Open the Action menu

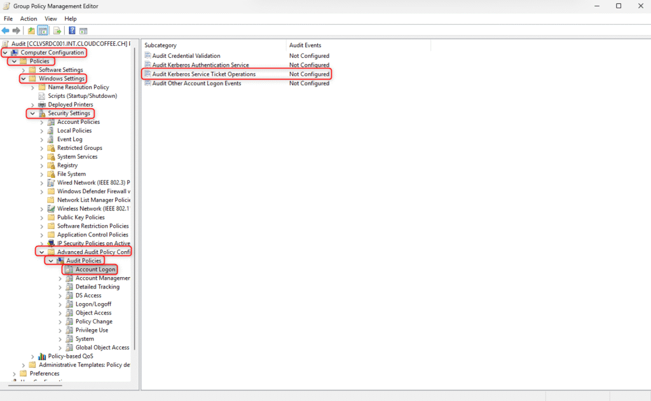click(x=29, y=19)
